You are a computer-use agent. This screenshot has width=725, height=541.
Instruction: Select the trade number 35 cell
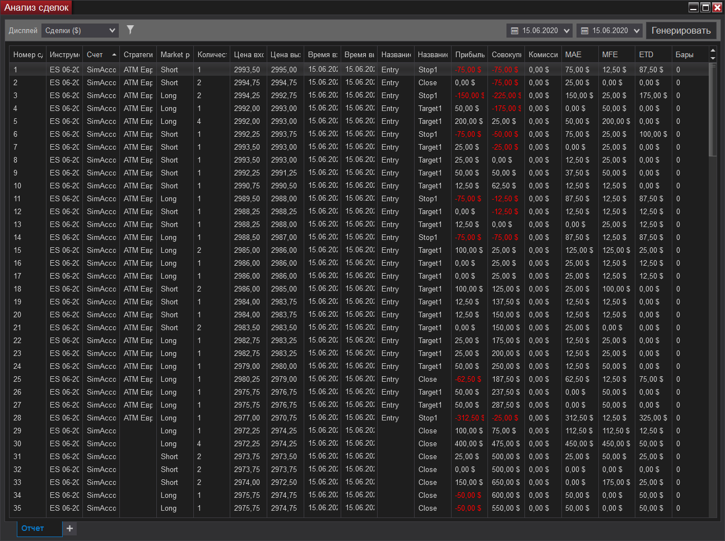pos(27,508)
